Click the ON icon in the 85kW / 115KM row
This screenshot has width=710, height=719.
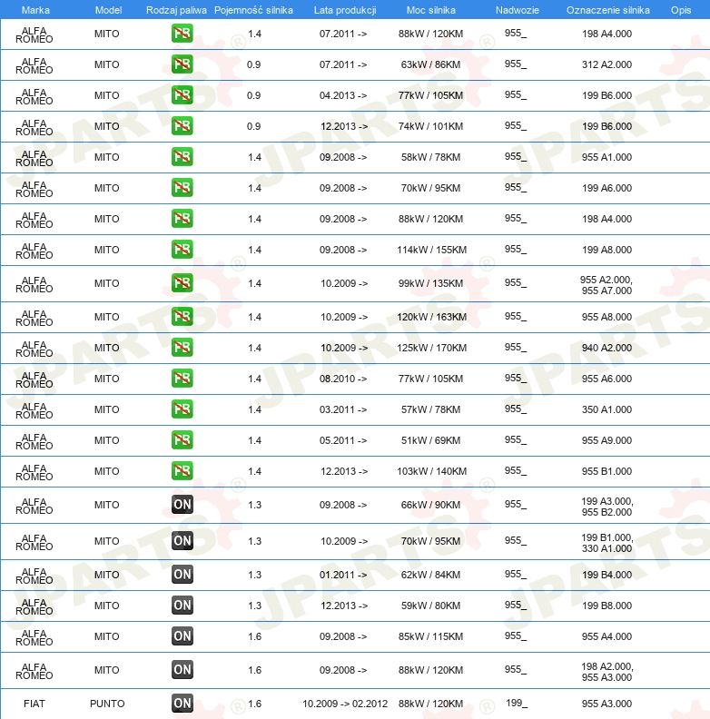[x=182, y=636]
